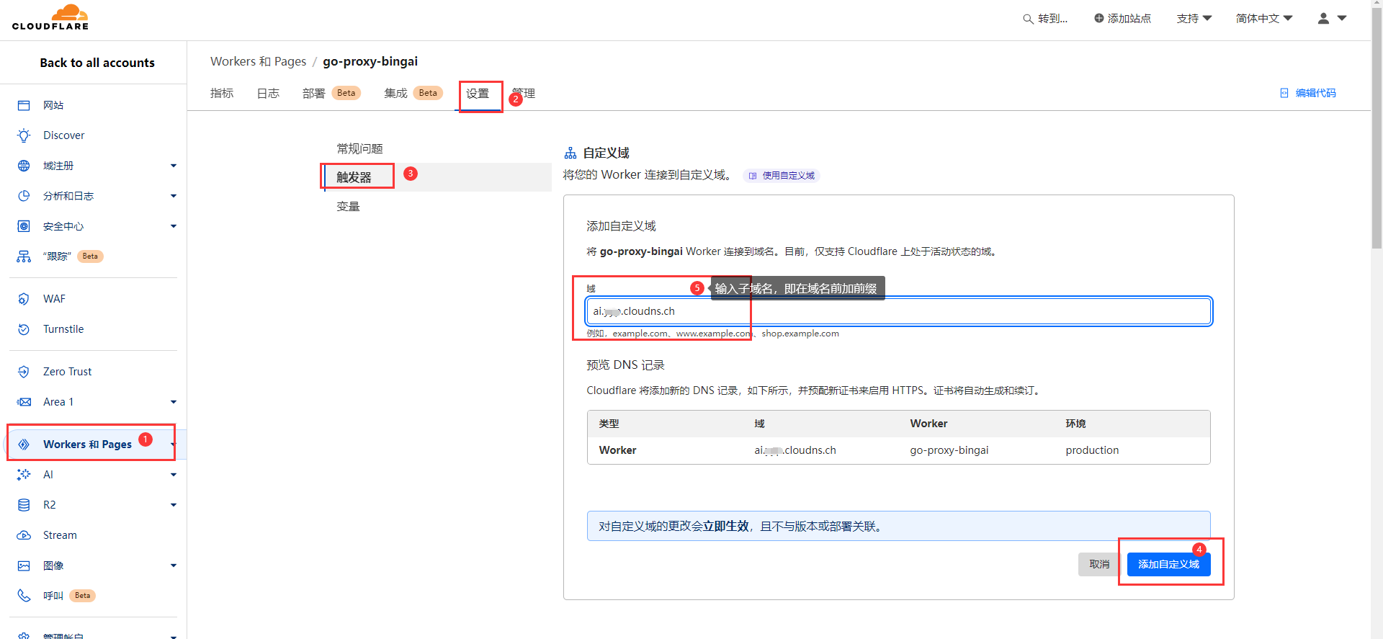Click the Area 1 envelope icon

tap(24, 402)
